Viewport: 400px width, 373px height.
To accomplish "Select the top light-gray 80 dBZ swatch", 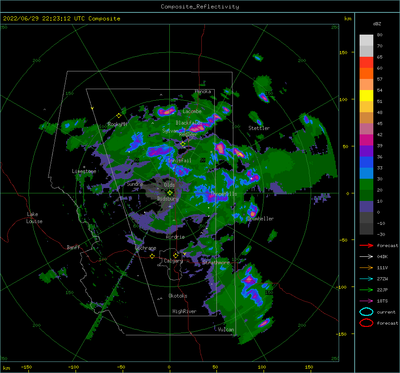I will pos(366,40).
